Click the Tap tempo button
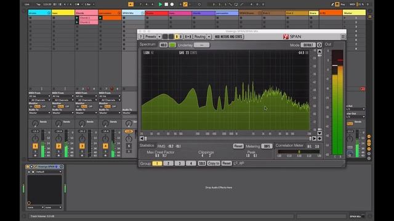Viewport: 394px width, 221px height. (38, 4)
